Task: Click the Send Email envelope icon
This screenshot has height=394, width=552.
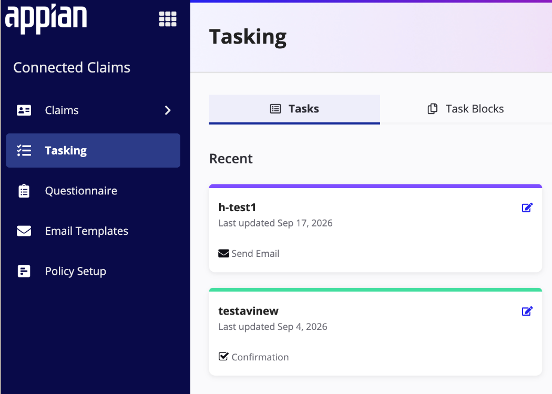Action: coord(223,254)
